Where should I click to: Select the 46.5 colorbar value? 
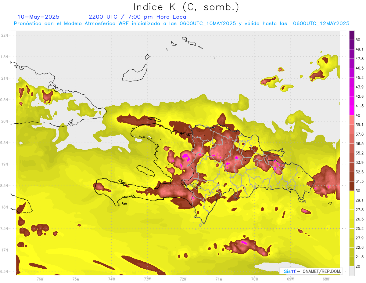[x=360, y=68]
